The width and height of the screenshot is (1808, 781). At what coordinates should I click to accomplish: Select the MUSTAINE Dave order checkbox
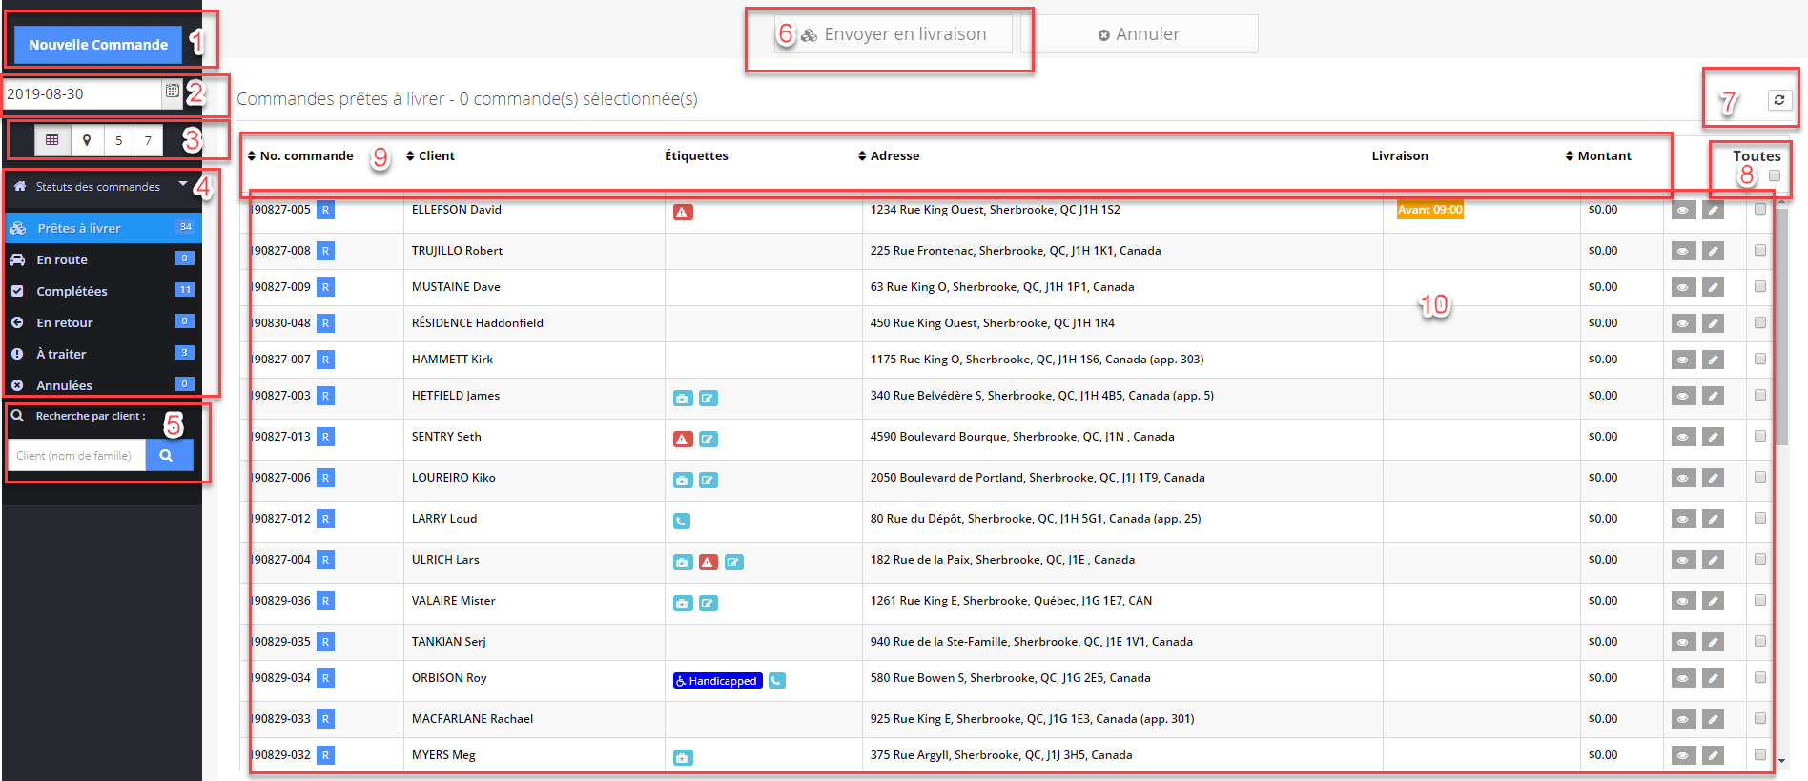click(x=1760, y=286)
